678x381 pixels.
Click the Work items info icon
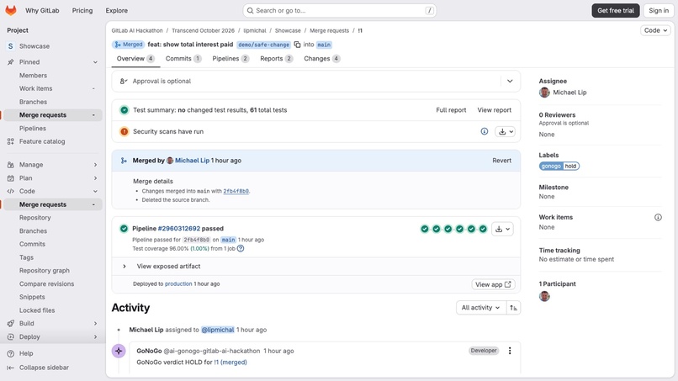click(x=658, y=218)
